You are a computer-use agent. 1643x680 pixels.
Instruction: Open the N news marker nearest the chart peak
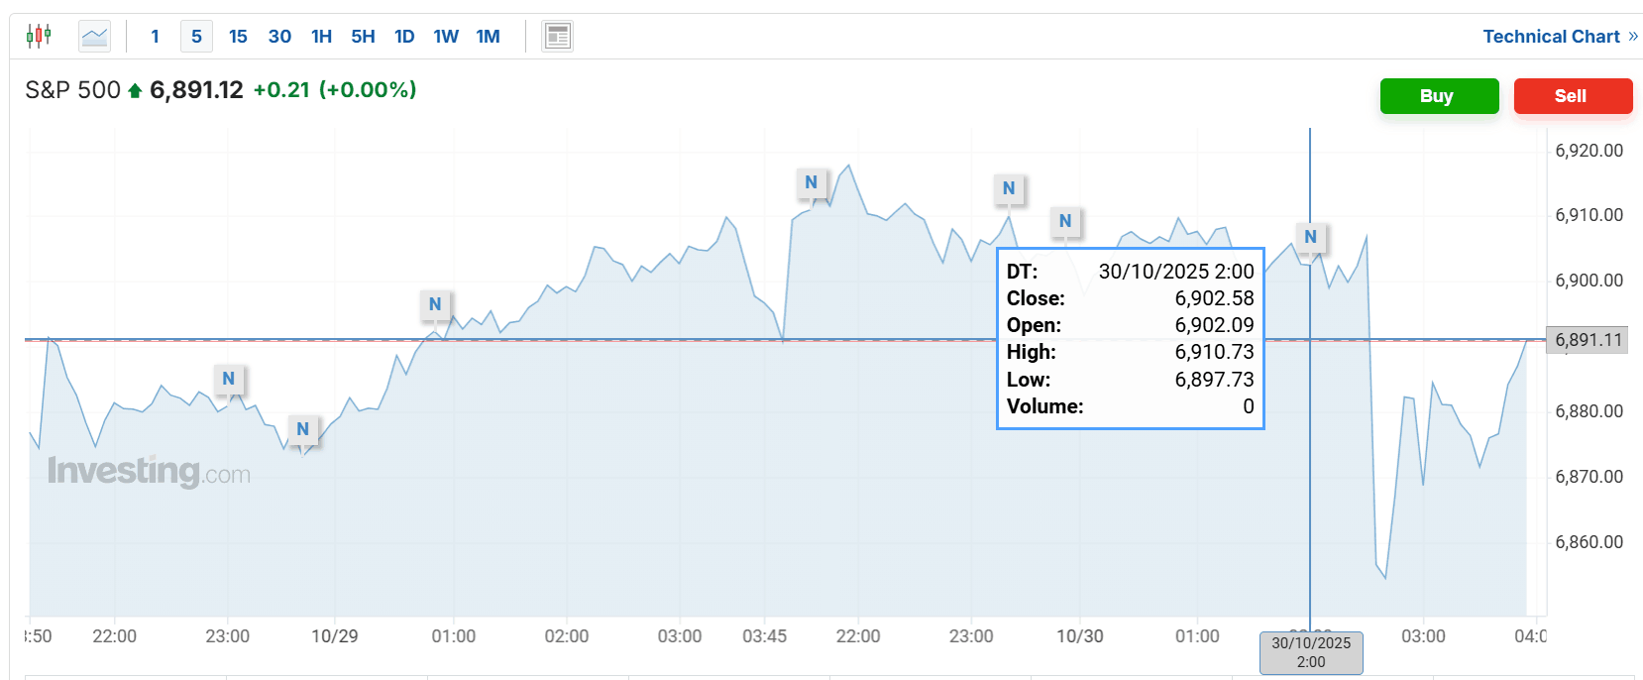pyautogui.click(x=811, y=182)
